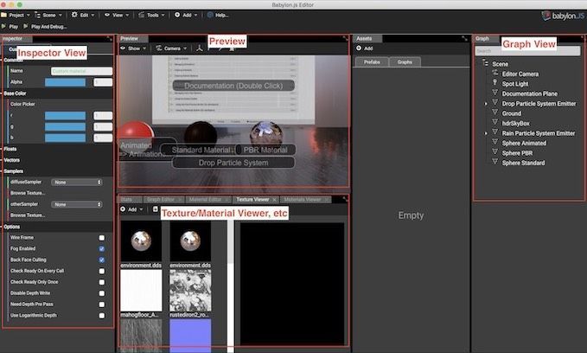Expand the Vectors section
Image resolution: width=587 pixels, height=353 pixels.
[x=11, y=160]
